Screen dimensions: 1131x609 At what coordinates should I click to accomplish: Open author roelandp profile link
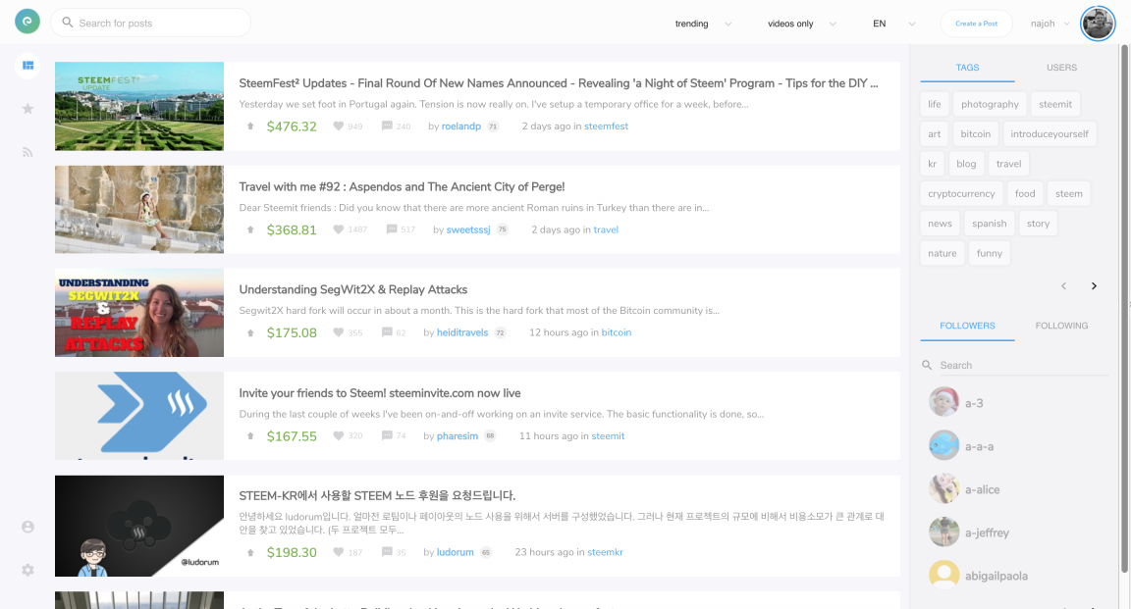(x=460, y=127)
